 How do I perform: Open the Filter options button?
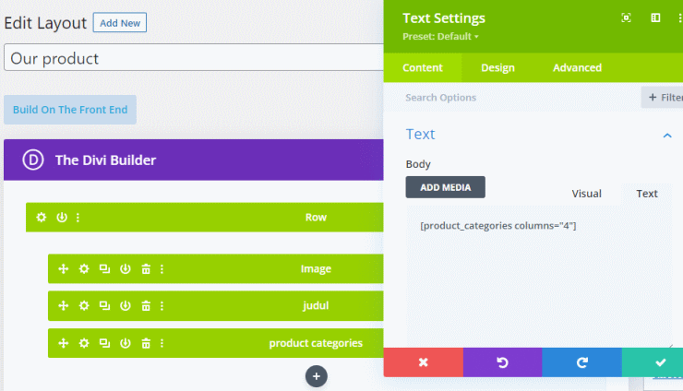tap(664, 97)
